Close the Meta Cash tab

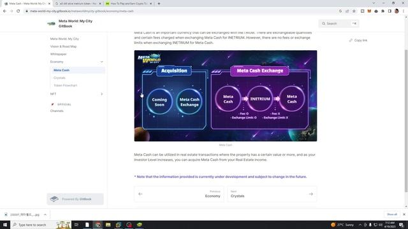click(50, 4)
